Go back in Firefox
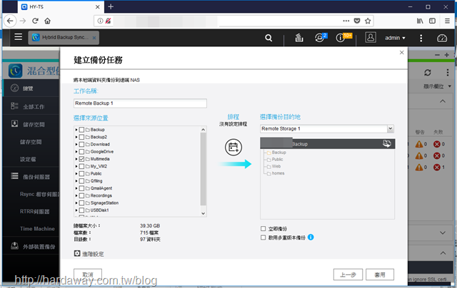 (x=10, y=21)
